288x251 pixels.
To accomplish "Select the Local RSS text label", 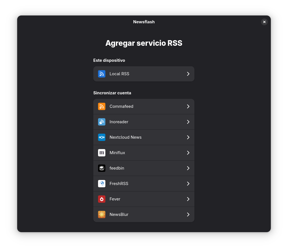I will 119,74.
